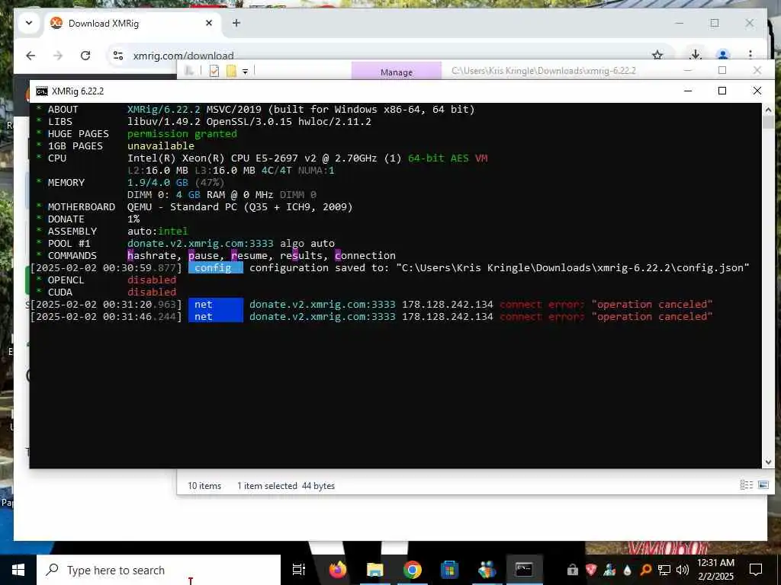Click the red shield icon in the system tray
781x585 pixels.
pyautogui.click(x=591, y=570)
